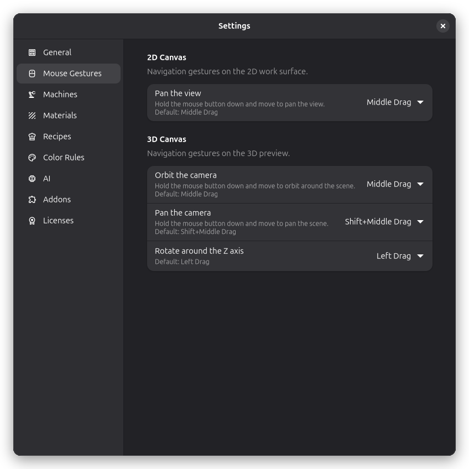Go to the Color Rules page
469x469 pixels.
(69, 158)
